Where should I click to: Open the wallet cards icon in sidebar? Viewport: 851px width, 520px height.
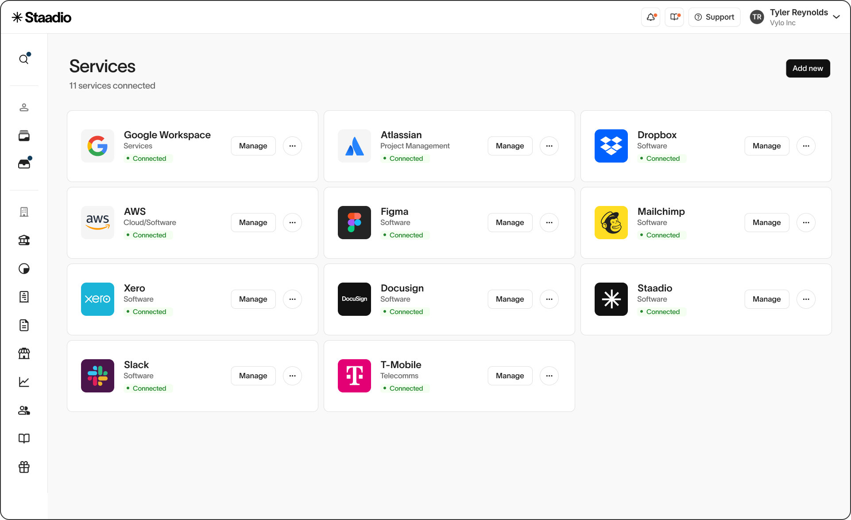24,136
